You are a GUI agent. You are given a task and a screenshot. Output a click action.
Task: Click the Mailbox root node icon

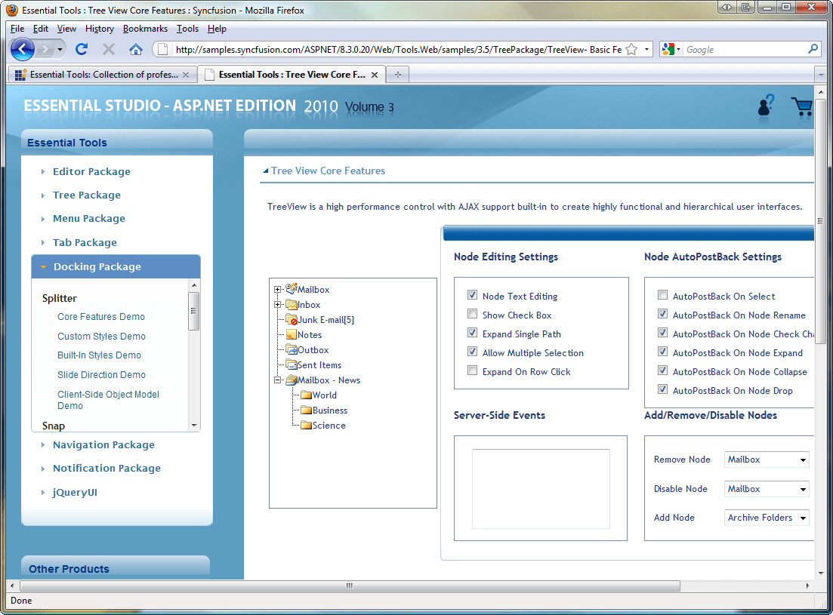291,289
